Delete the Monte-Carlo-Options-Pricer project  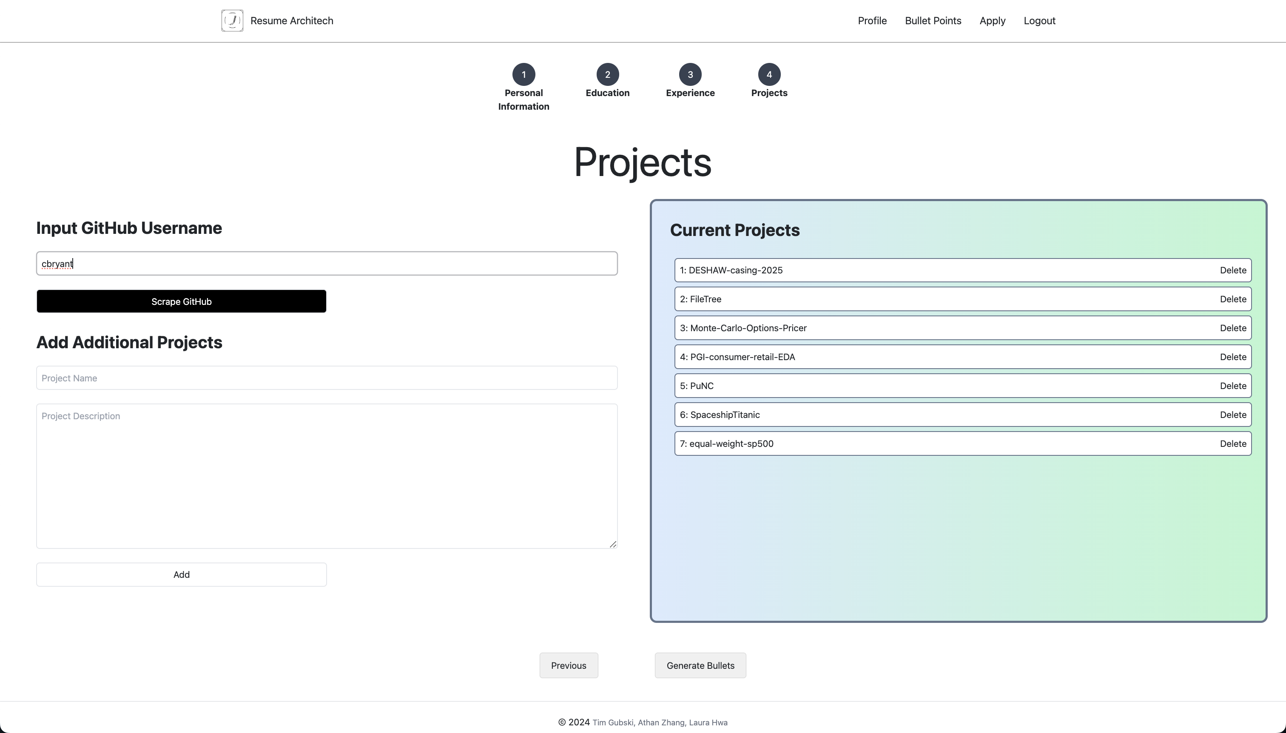click(1232, 328)
